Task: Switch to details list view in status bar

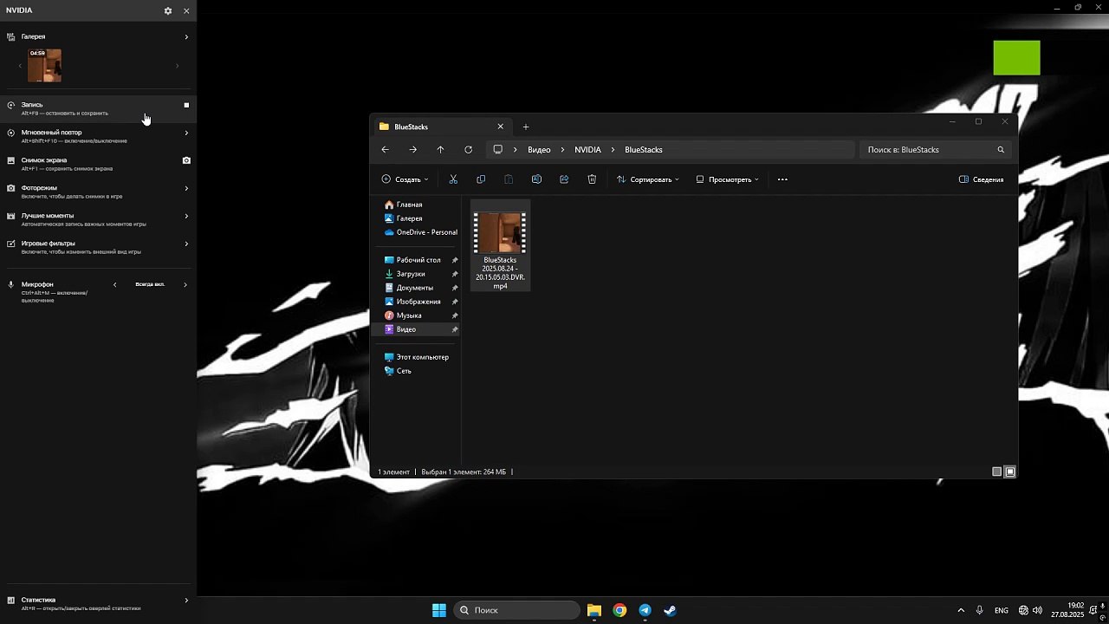Action: pyautogui.click(x=996, y=472)
